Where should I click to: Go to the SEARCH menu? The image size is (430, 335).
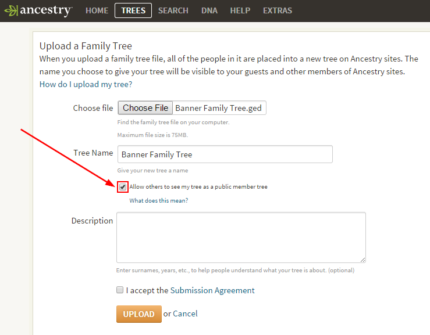pyautogui.click(x=173, y=10)
